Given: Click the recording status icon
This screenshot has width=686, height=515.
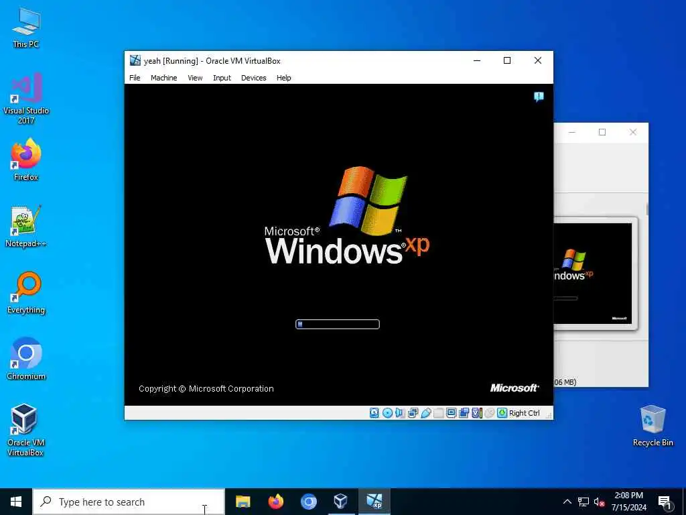Looking at the screenshot, I should [464, 413].
